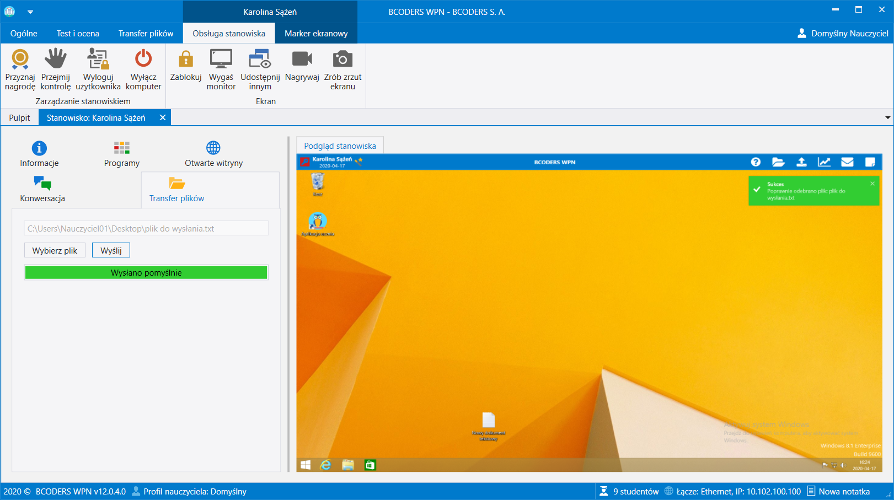Click help question mark in student preview

coord(756,162)
